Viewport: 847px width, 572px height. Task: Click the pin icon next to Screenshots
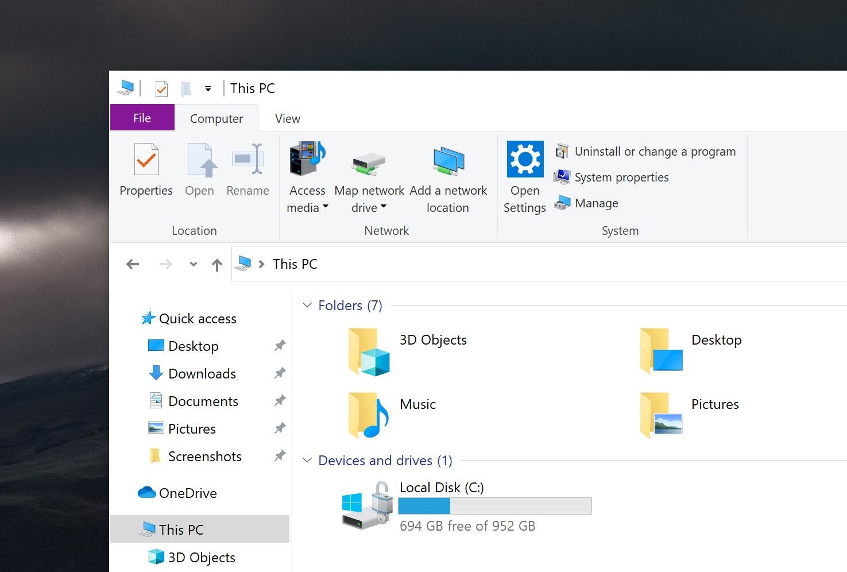coord(280,456)
